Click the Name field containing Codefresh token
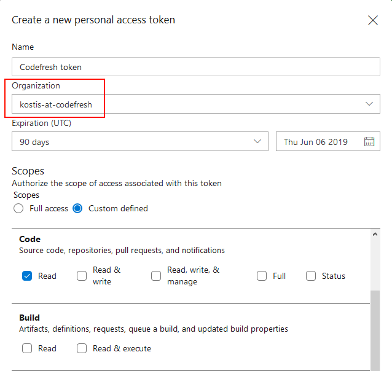Screen dimensions: 392x371 click(x=195, y=67)
